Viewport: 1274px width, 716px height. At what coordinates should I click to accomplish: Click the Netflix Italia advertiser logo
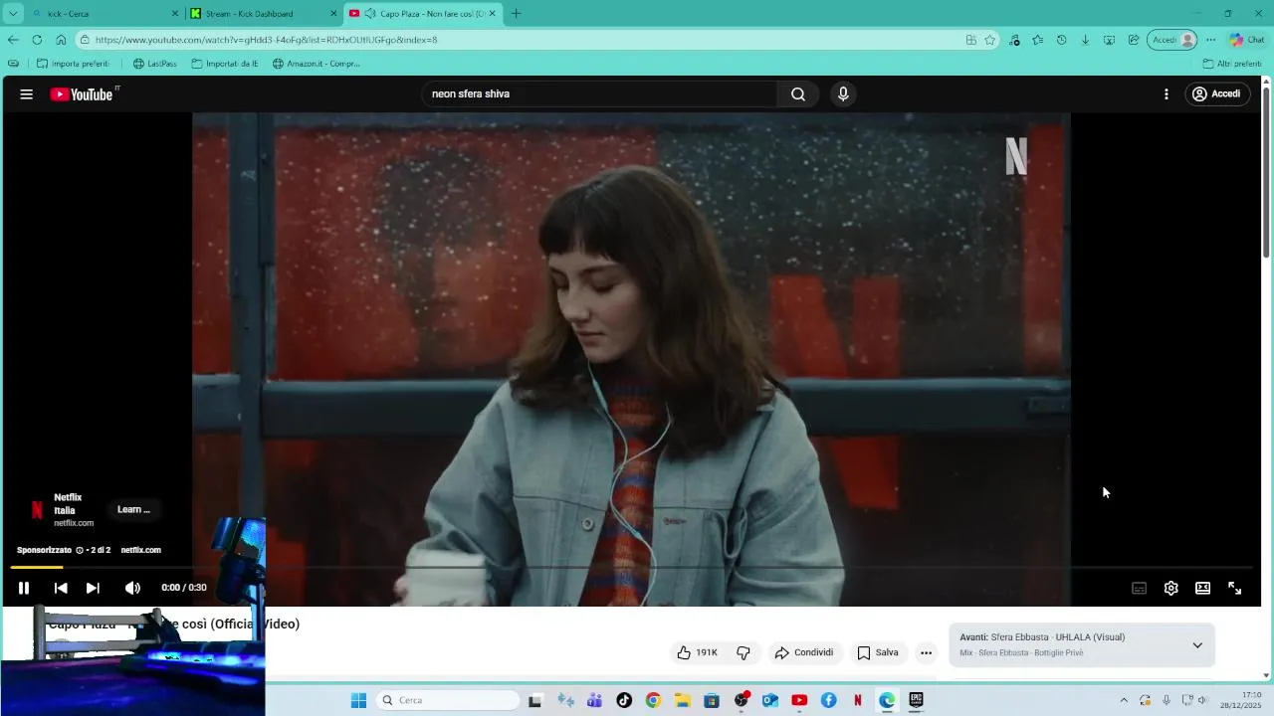point(37,510)
